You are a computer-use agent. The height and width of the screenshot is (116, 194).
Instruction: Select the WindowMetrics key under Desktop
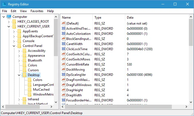(x=43, y=94)
